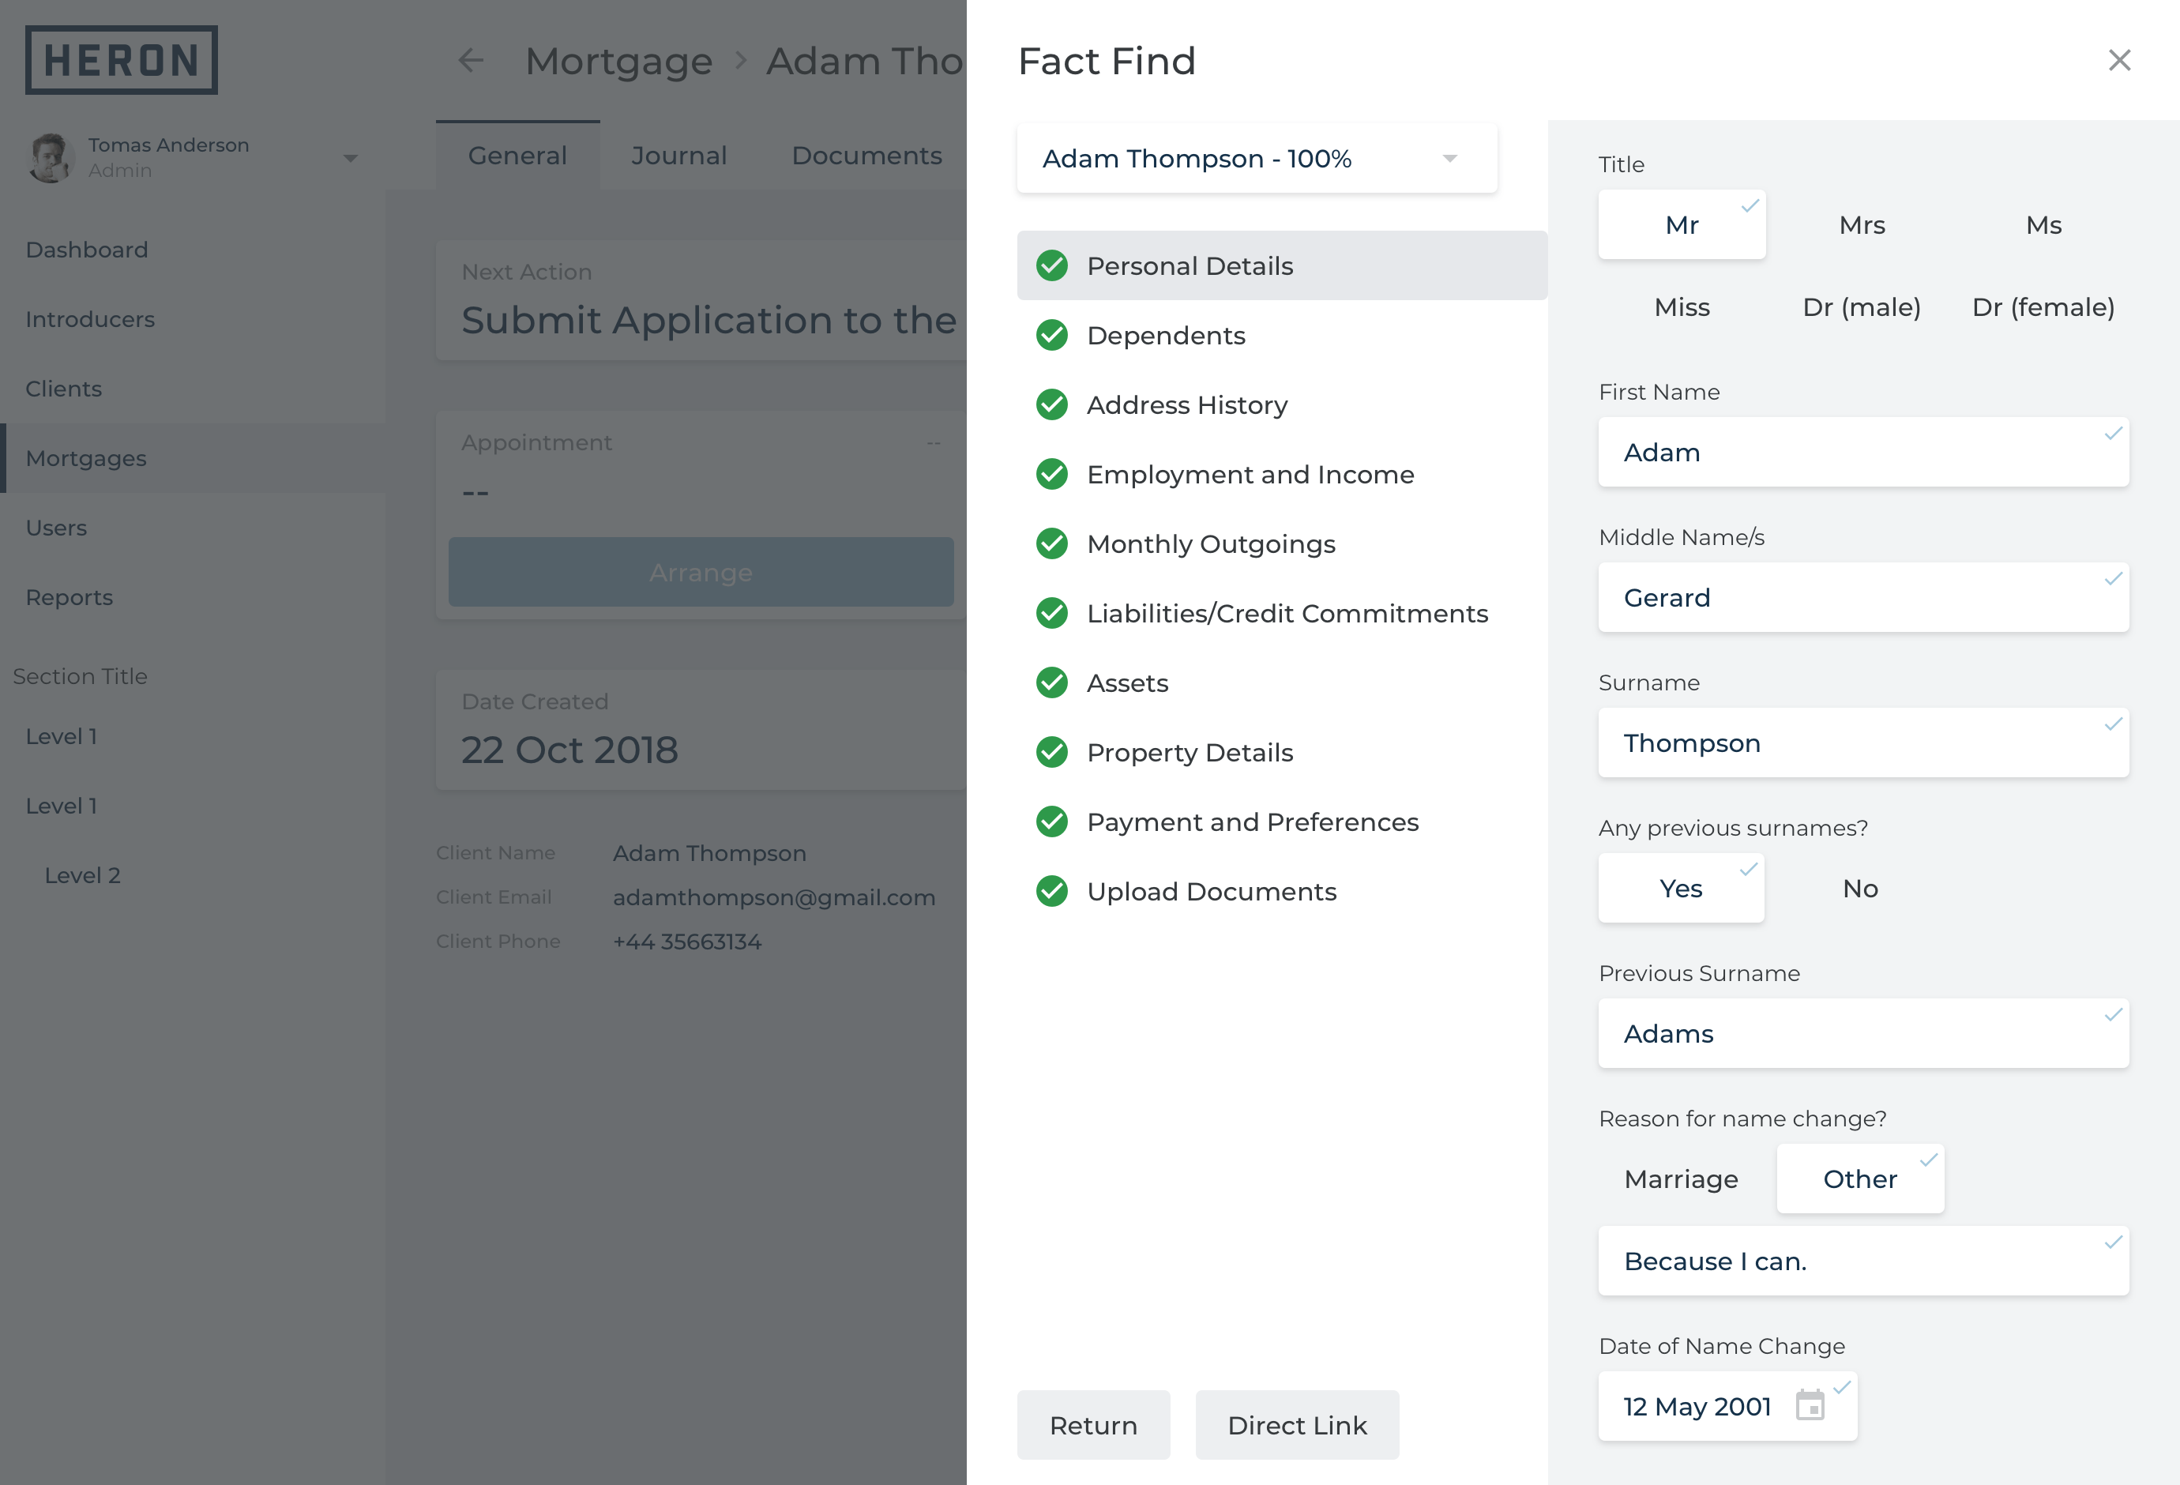The width and height of the screenshot is (2180, 1485).
Task: Choose Dr (female) as title
Action: 2043,306
